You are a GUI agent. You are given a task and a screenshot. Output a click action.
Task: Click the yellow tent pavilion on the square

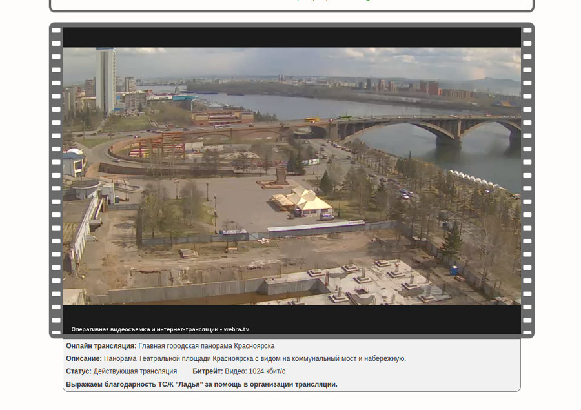tap(303, 200)
